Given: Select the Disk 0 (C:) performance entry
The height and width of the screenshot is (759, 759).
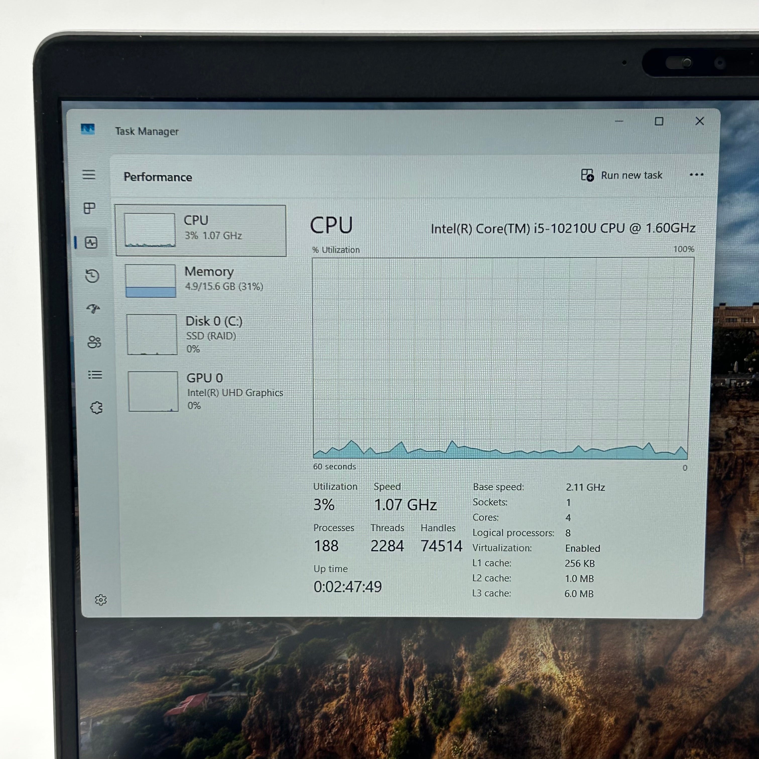Looking at the screenshot, I should 202,334.
